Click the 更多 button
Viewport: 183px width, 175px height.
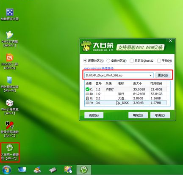tap(163, 75)
